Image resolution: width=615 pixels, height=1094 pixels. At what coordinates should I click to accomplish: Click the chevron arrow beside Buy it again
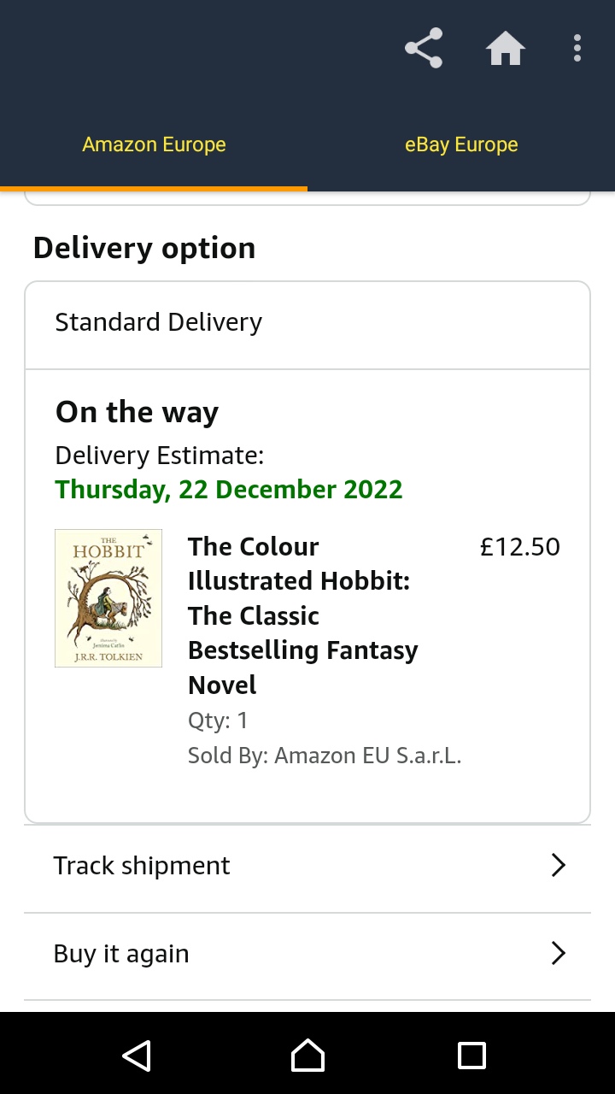(559, 954)
